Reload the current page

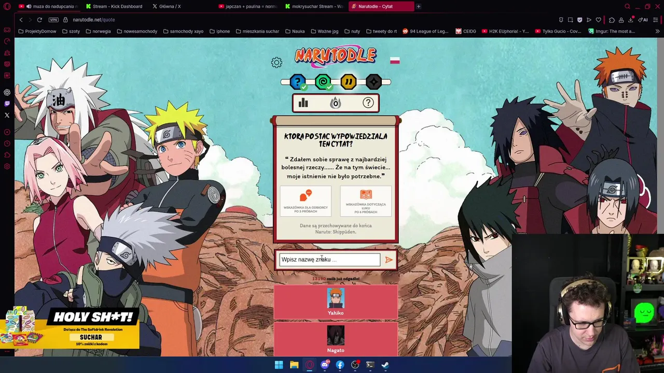[39, 20]
